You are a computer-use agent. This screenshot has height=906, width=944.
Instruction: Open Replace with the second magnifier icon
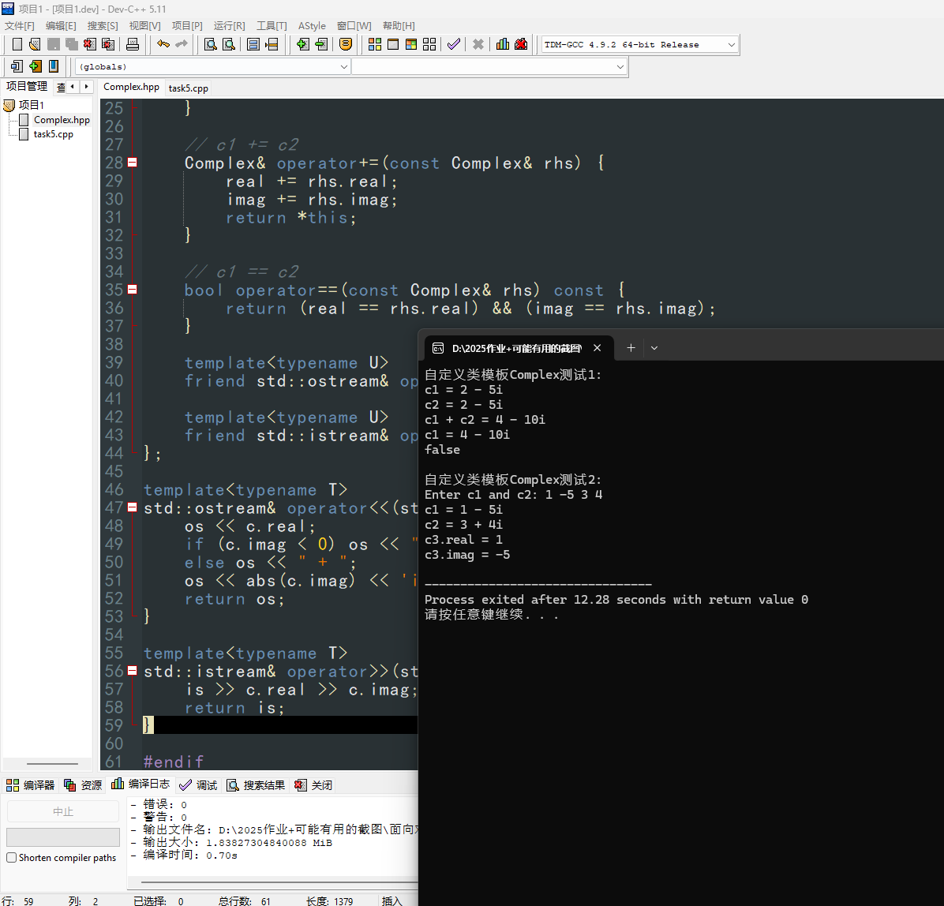pyautogui.click(x=229, y=44)
